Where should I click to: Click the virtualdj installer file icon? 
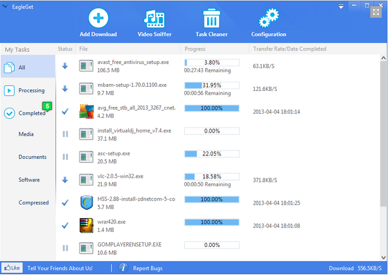[86, 134]
